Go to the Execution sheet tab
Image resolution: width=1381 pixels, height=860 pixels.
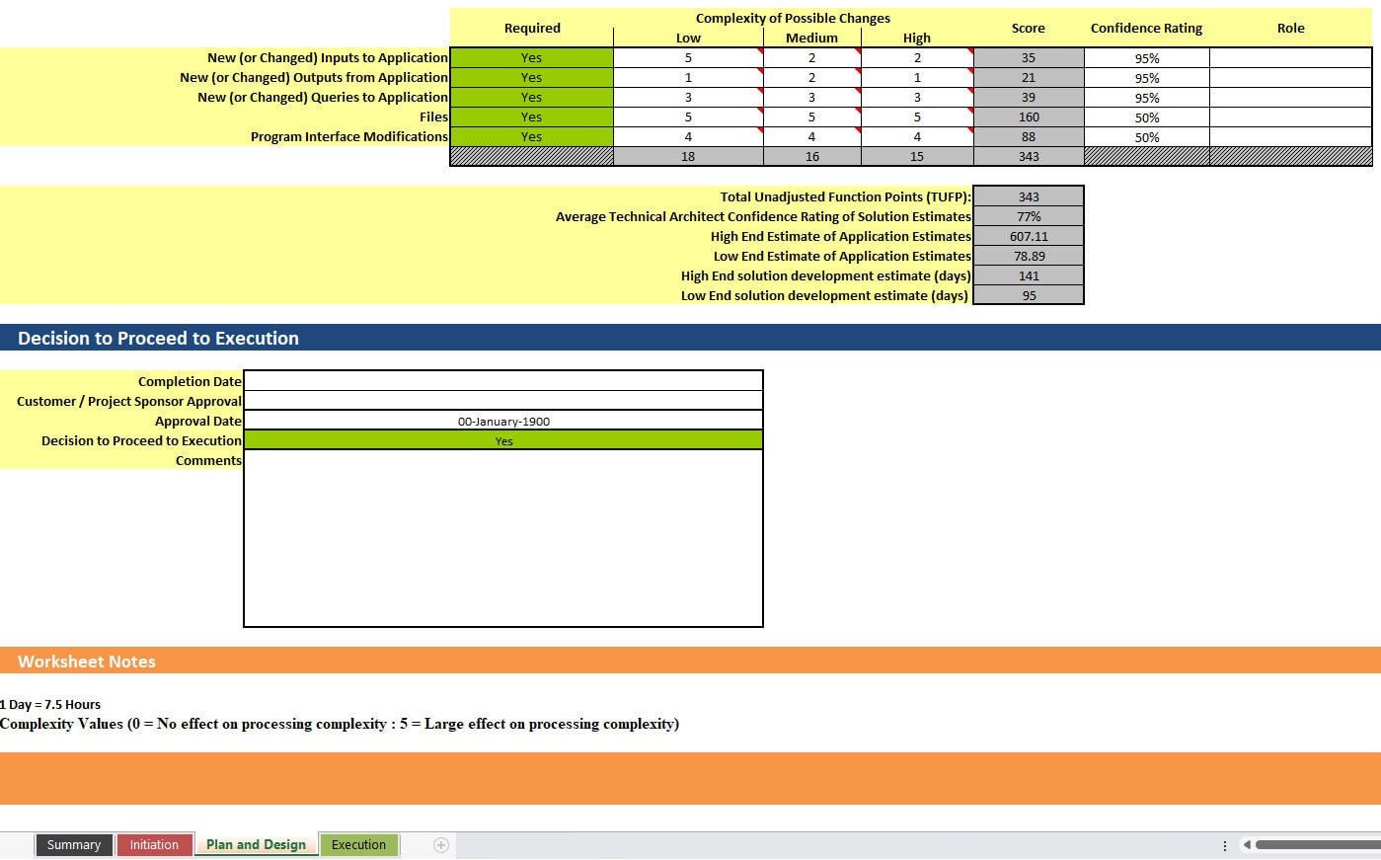(358, 845)
